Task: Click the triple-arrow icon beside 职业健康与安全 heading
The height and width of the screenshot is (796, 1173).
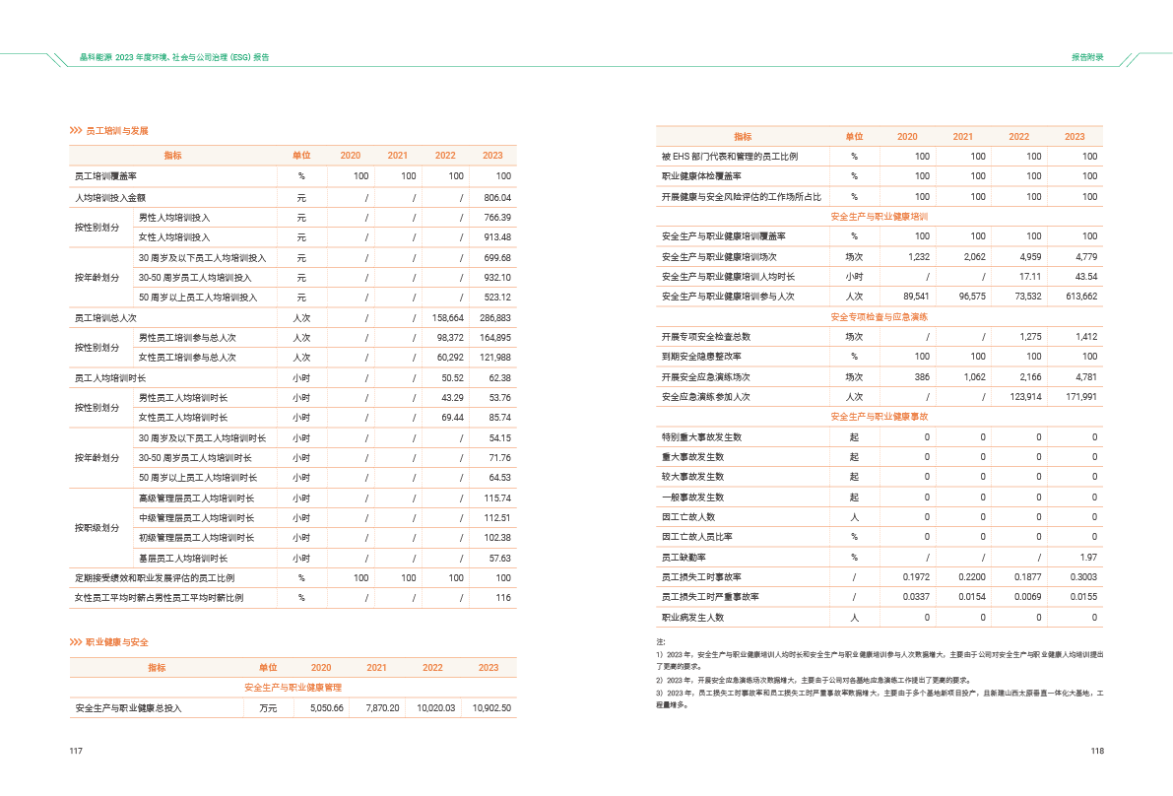Action: pos(75,642)
